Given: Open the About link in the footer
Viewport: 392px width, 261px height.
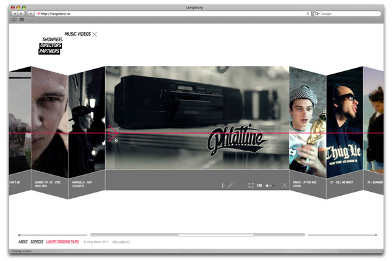Looking at the screenshot, I should pos(23,241).
